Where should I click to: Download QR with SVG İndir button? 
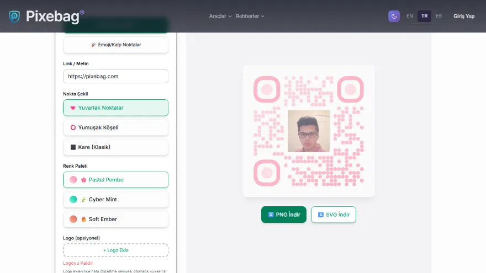(334, 215)
